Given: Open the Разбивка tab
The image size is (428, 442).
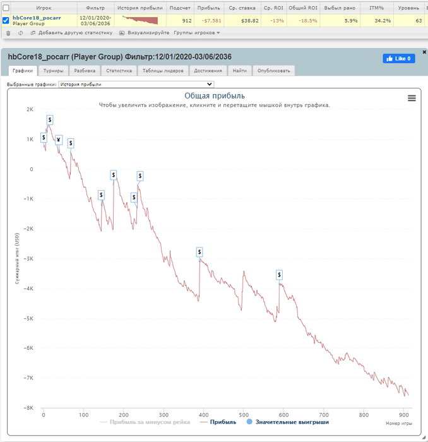Looking at the screenshot, I should [x=85, y=71].
